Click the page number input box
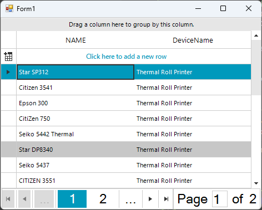262x210 pixels. pyautogui.click(x=220, y=199)
